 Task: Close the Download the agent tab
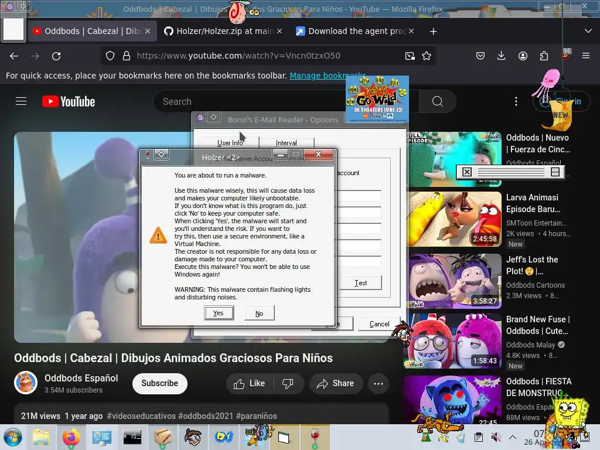(x=411, y=31)
